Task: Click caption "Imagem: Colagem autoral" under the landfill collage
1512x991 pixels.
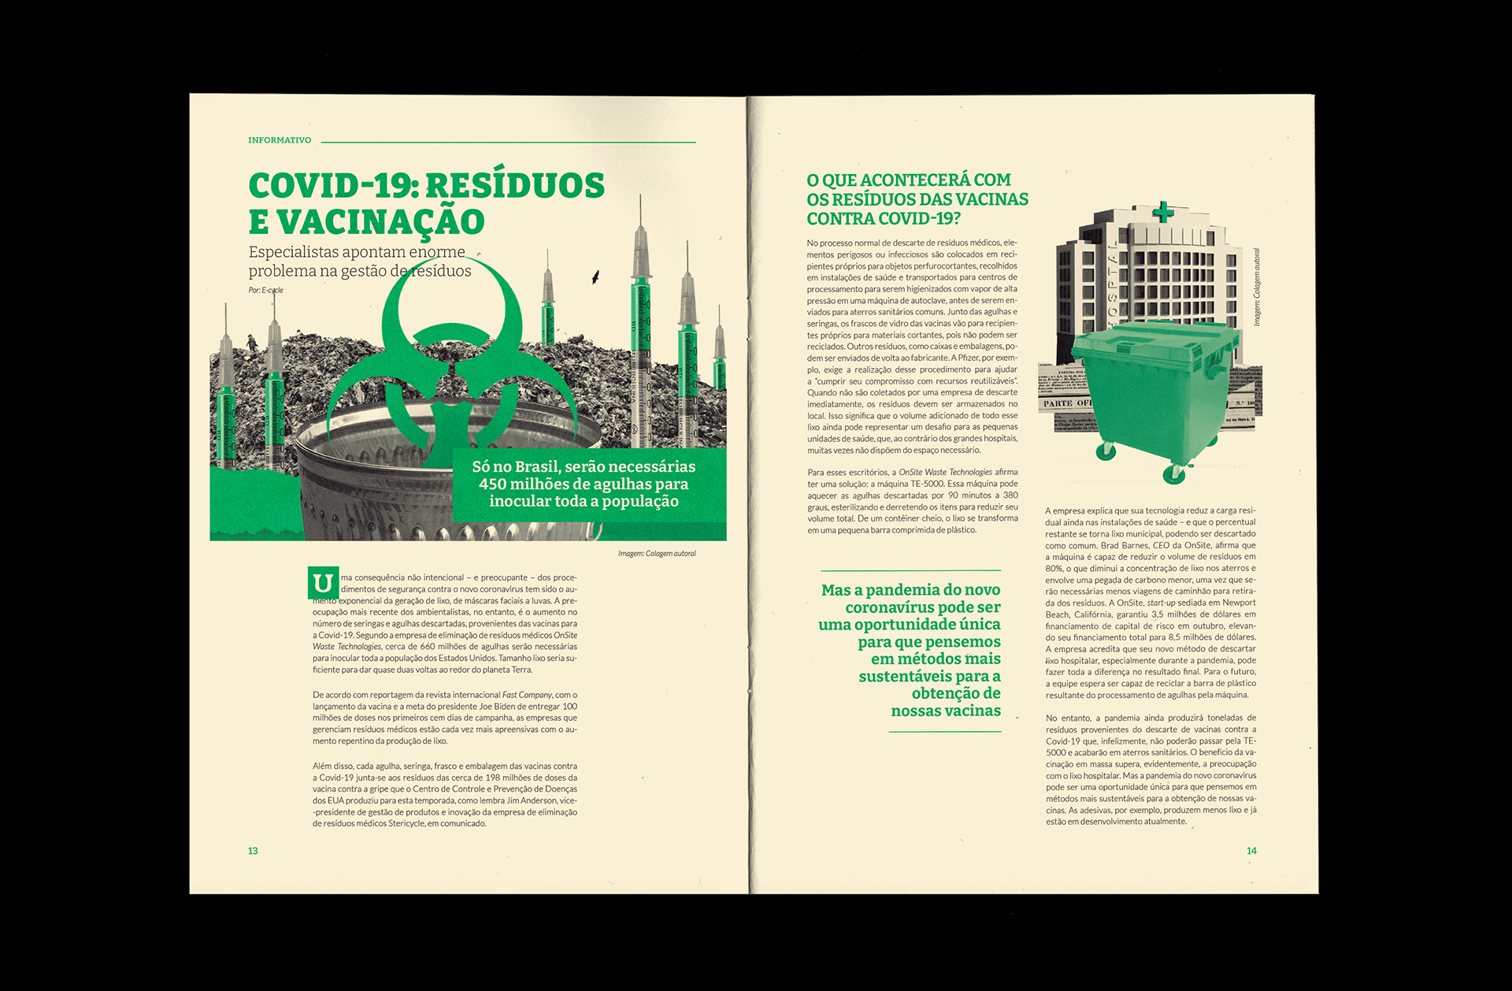Action: (657, 554)
